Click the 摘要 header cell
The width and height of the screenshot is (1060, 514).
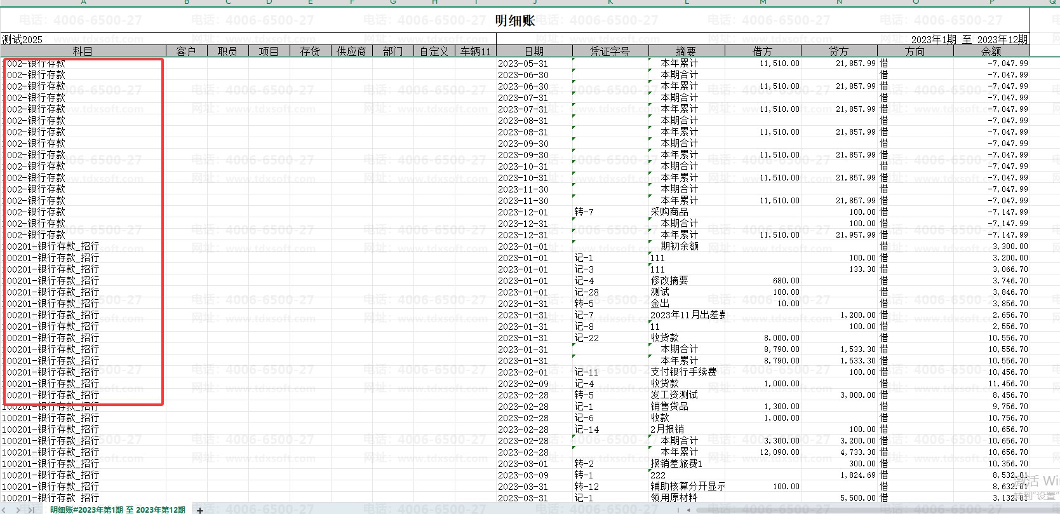pyautogui.click(x=686, y=51)
